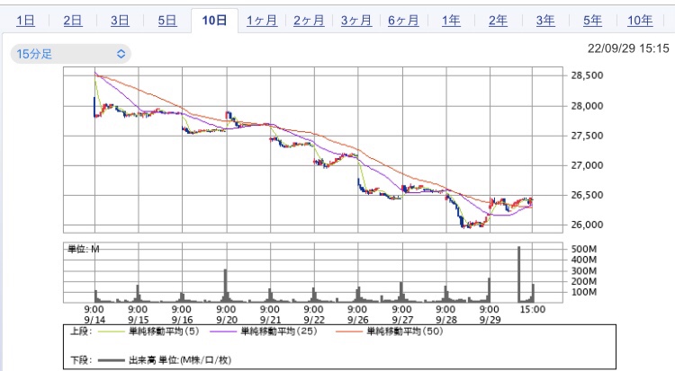This screenshot has height=371, width=675.
Task: Click the green 単純移動平均(5) legend line
Action: [111, 331]
